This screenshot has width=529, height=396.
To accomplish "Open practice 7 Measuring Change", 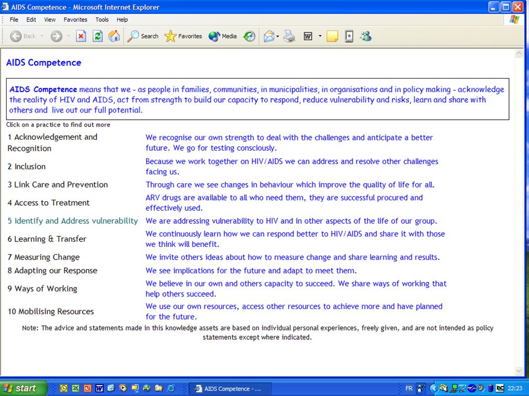I will (44, 257).
